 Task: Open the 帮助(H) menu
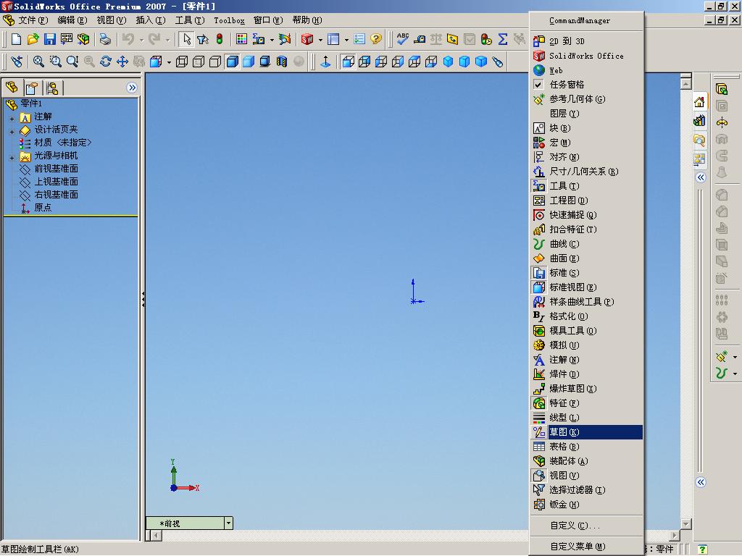point(307,20)
